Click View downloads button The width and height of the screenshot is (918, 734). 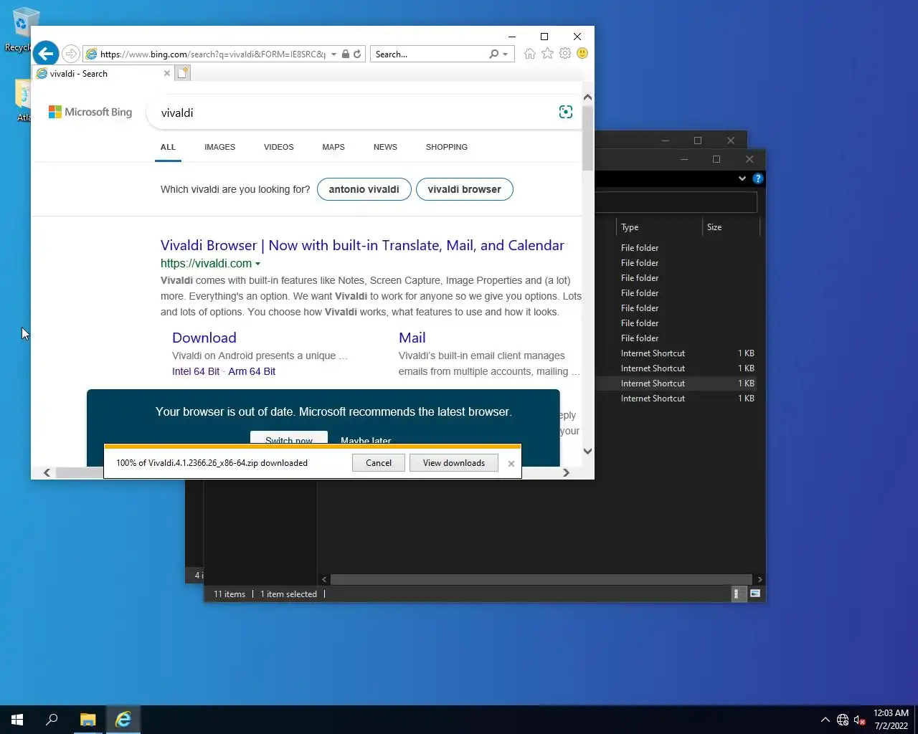[x=454, y=463]
